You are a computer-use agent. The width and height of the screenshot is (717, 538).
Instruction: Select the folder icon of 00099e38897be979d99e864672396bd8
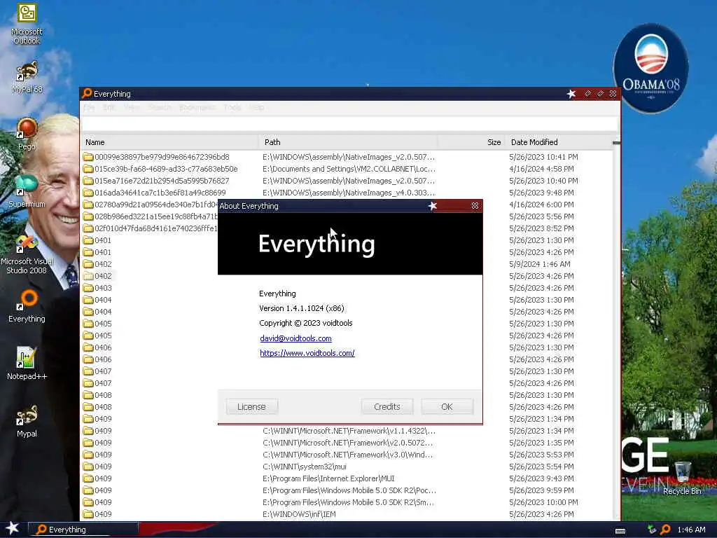pos(88,157)
